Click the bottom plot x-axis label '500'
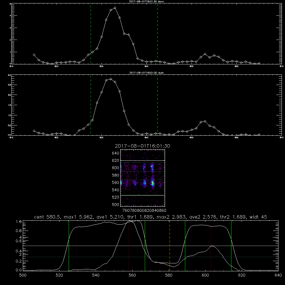Image resolution: width=285 pixels, height=285 pixels. click(x=23, y=275)
